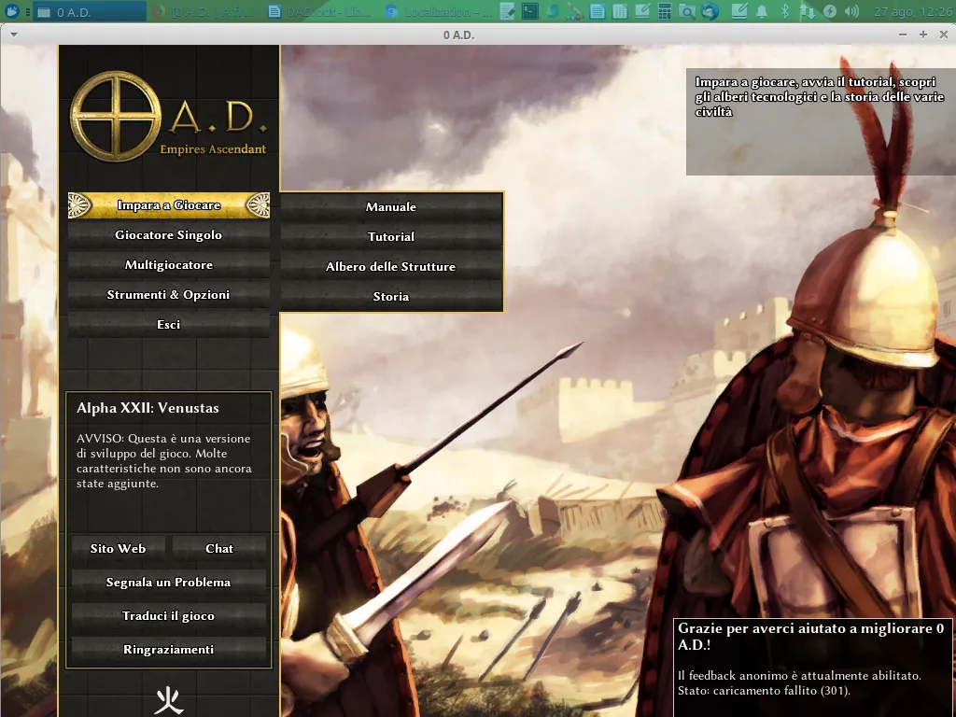Switch to the Firefox 0 A.D. taskbar window
Viewport: 956px width, 717px height.
(204, 11)
